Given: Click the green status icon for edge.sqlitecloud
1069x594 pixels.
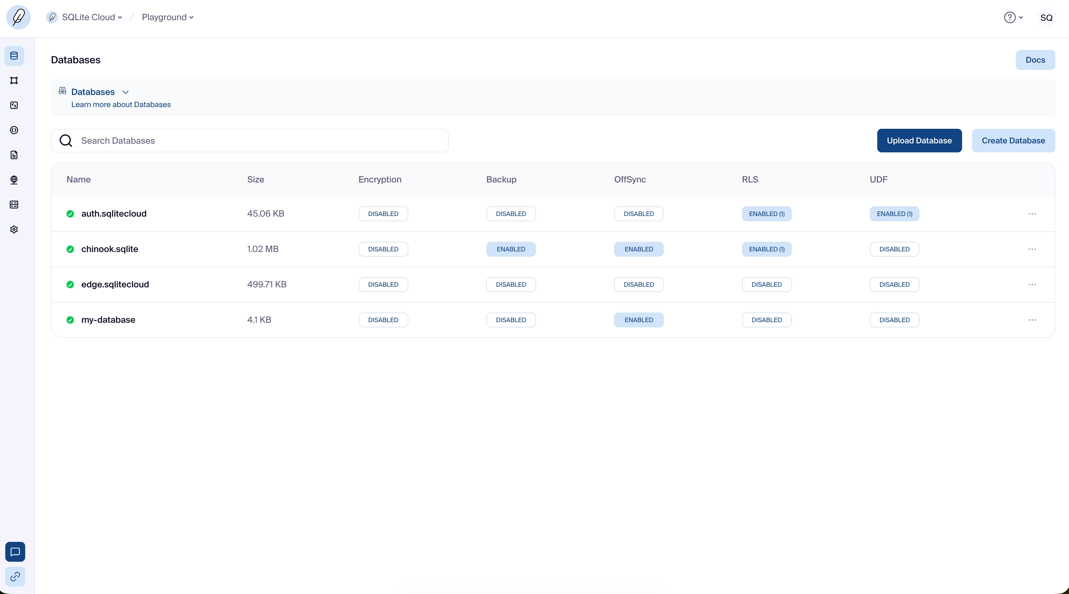Looking at the screenshot, I should click(70, 284).
